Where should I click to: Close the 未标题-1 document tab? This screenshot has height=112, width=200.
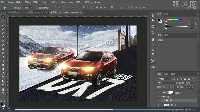point(80,12)
